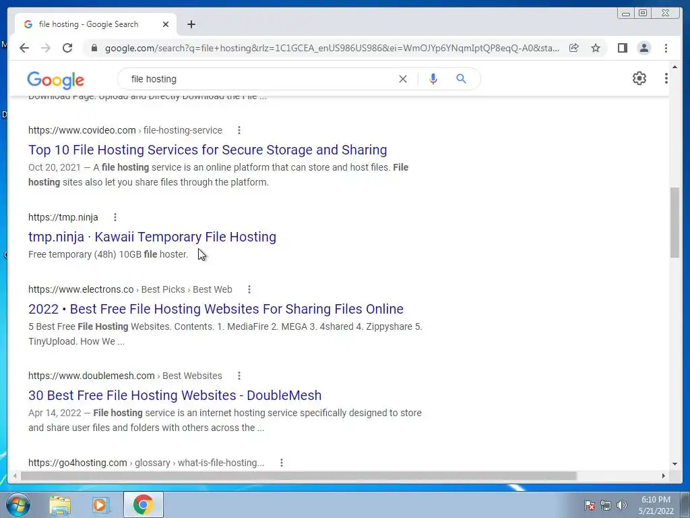Image resolution: width=690 pixels, height=518 pixels.
Task: Open 30 Best Free File Hosting Websites - DoubleMesh
Action: [175, 395]
